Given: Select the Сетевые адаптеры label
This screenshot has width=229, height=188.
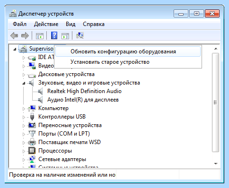Looking at the screenshot, I should click(x=62, y=159).
